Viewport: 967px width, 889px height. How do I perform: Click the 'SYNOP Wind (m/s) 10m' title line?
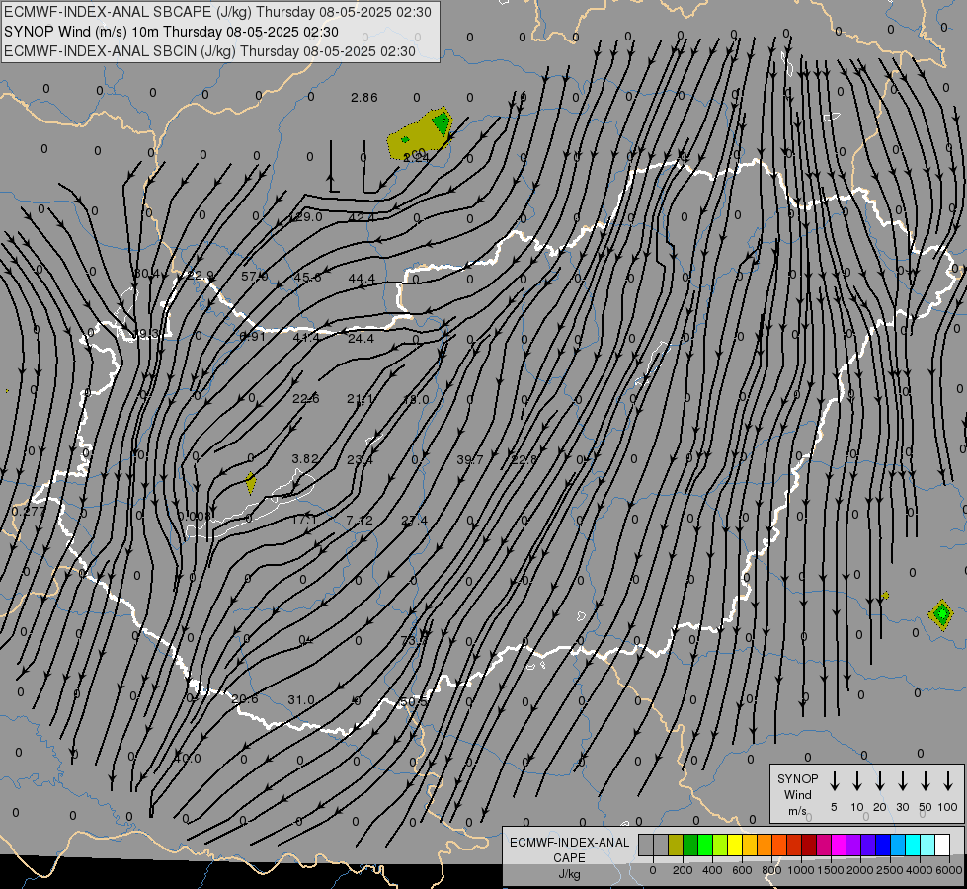[171, 32]
